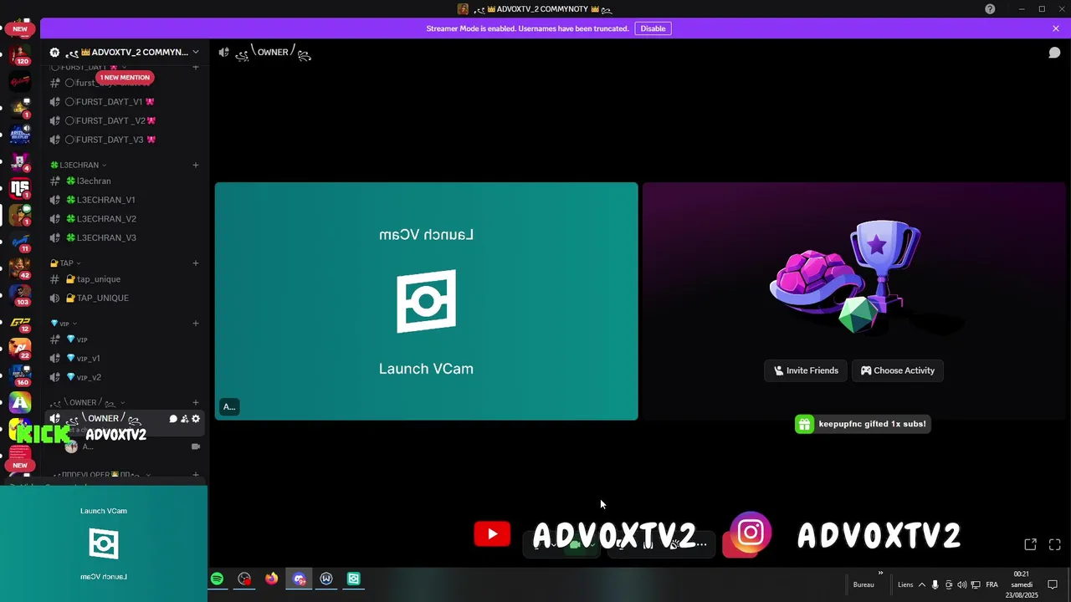Jump to the 1 NEW MENTION pill
The image size is (1071, 602).
coord(125,77)
